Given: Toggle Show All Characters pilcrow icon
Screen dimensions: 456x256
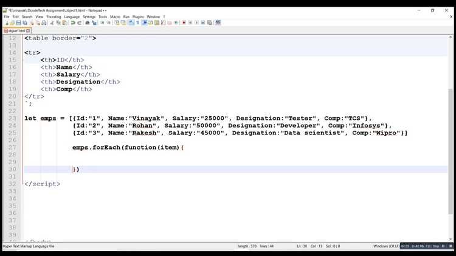Looking at the screenshot, I should (x=137, y=22).
